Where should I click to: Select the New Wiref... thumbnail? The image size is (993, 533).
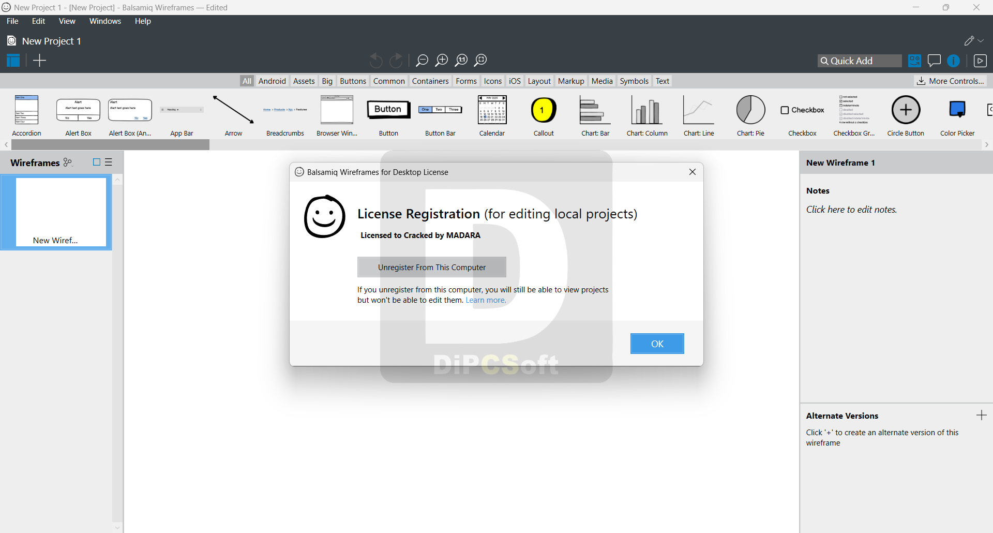pos(56,212)
